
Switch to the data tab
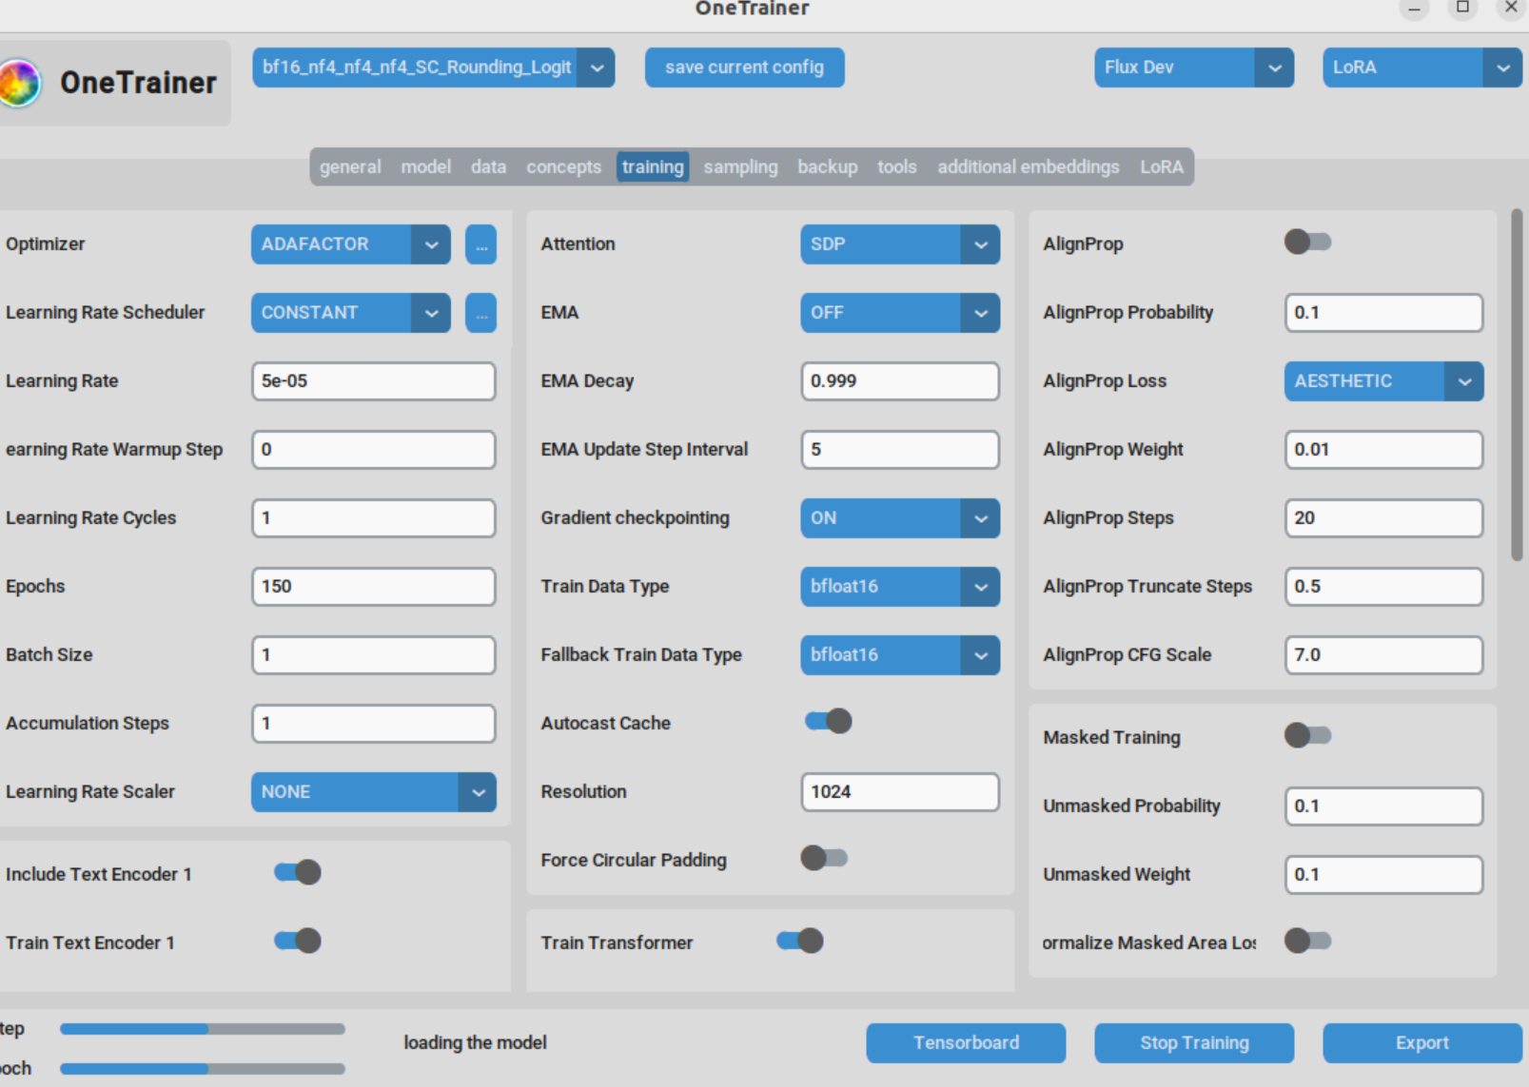(488, 166)
